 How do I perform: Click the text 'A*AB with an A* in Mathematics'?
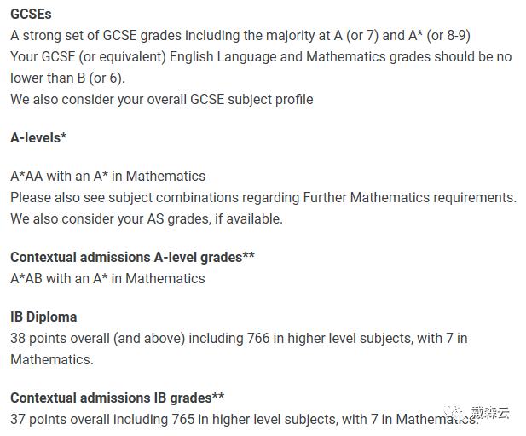[107, 279]
